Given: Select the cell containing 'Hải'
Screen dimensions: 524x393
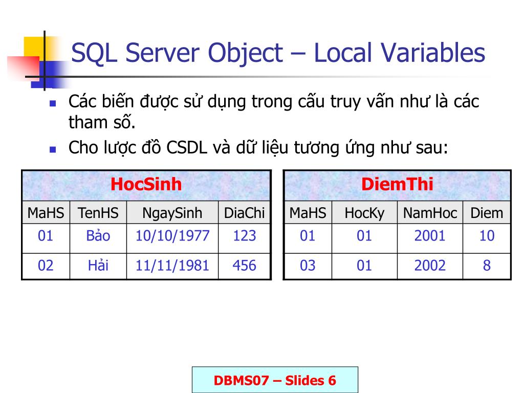Looking at the screenshot, I should pyautogui.click(x=98, y=266).
